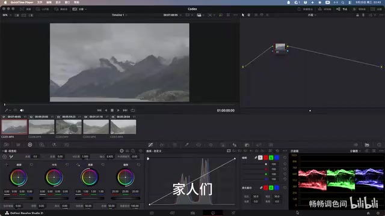
Task: Reset all curves with reset icon
Action: click(x=277, y=151)
